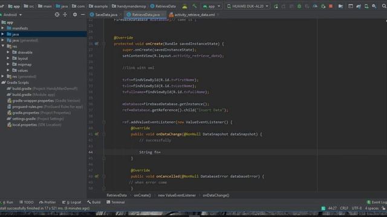Click the rerun app icon after device selector

pyautogui.click(x=276, y=6)
